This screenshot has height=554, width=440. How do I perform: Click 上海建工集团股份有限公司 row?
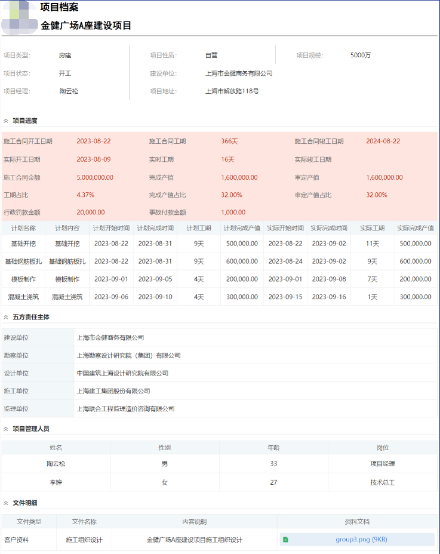click(220, 391)
